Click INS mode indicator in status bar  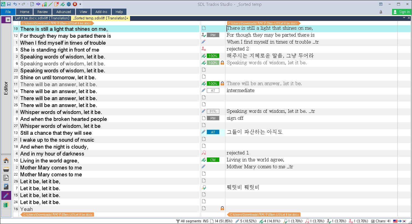pyautogui.click(x=206, y=221)
